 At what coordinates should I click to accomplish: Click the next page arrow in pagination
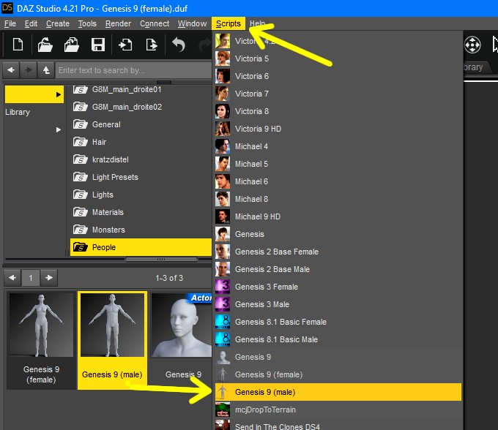click(x=49, y=278)
